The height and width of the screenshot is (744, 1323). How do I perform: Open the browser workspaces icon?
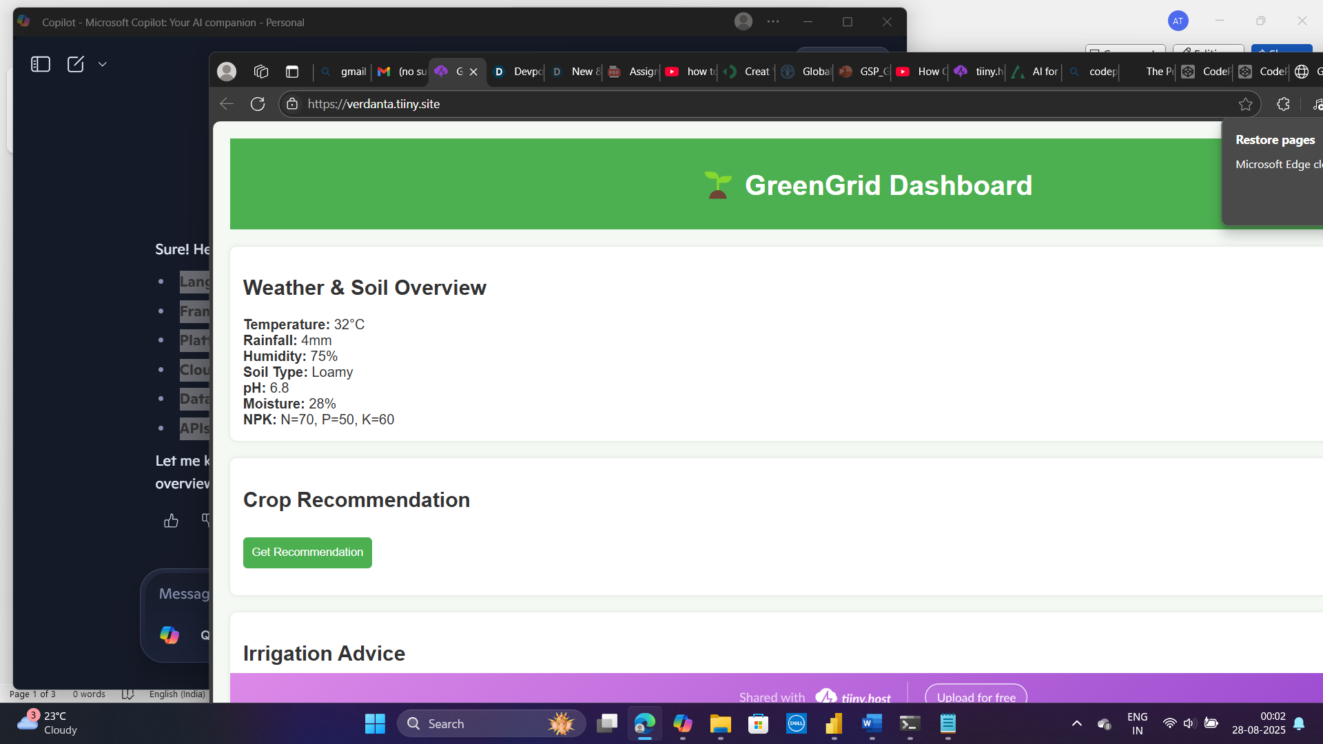pyautogui.click(x=260, y=71)
